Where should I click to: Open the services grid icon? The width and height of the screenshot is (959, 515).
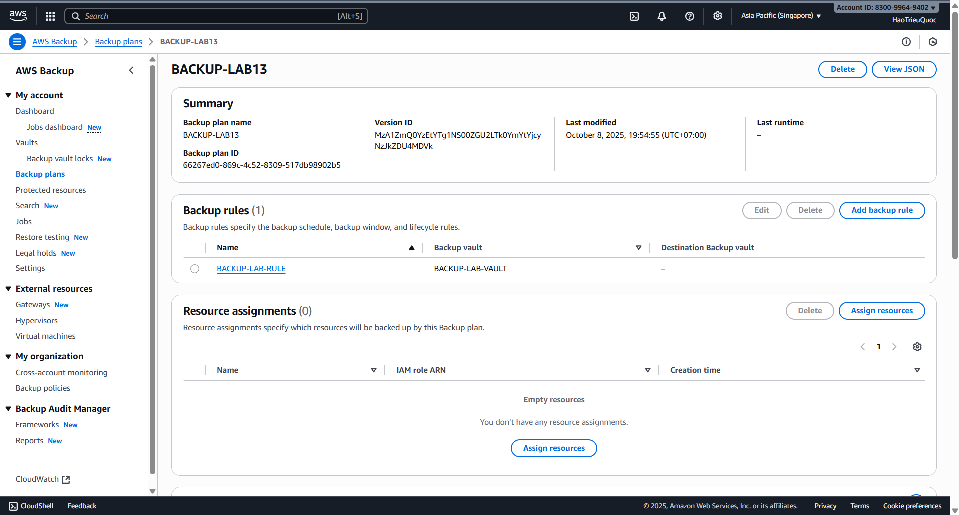50,16
